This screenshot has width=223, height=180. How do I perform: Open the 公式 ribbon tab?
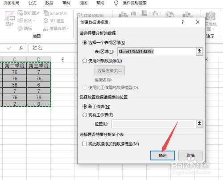tap(32, 3)
